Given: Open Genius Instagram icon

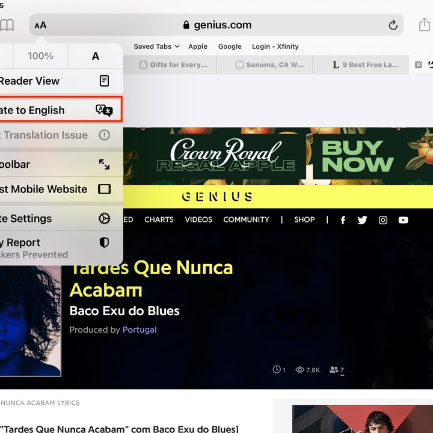Looking at the screenshot, I should click(x=382, y=220).
